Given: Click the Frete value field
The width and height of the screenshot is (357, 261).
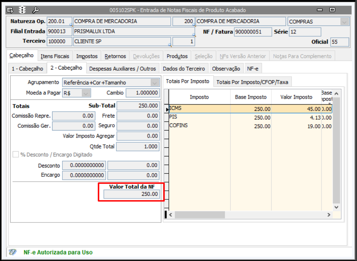Looking at the screenshot, I should click(138, 116).
